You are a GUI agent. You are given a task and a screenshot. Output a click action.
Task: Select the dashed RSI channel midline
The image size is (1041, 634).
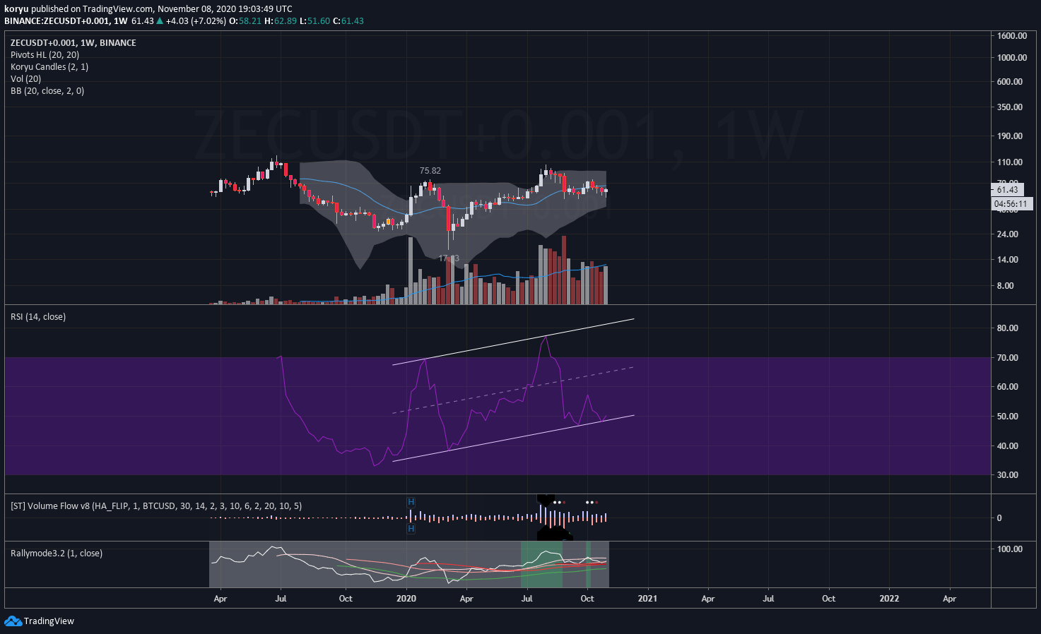tap(513, 390)
